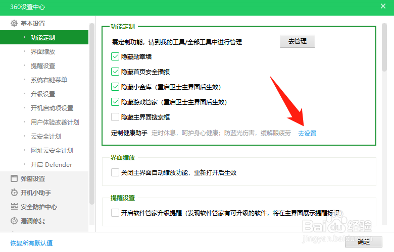Uncheck 隐藏勋章墙 checkbox

(x=115, y=56)
